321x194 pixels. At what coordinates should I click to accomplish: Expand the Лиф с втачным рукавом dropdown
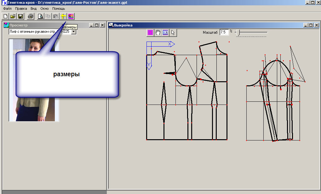(x=74, y=32)
